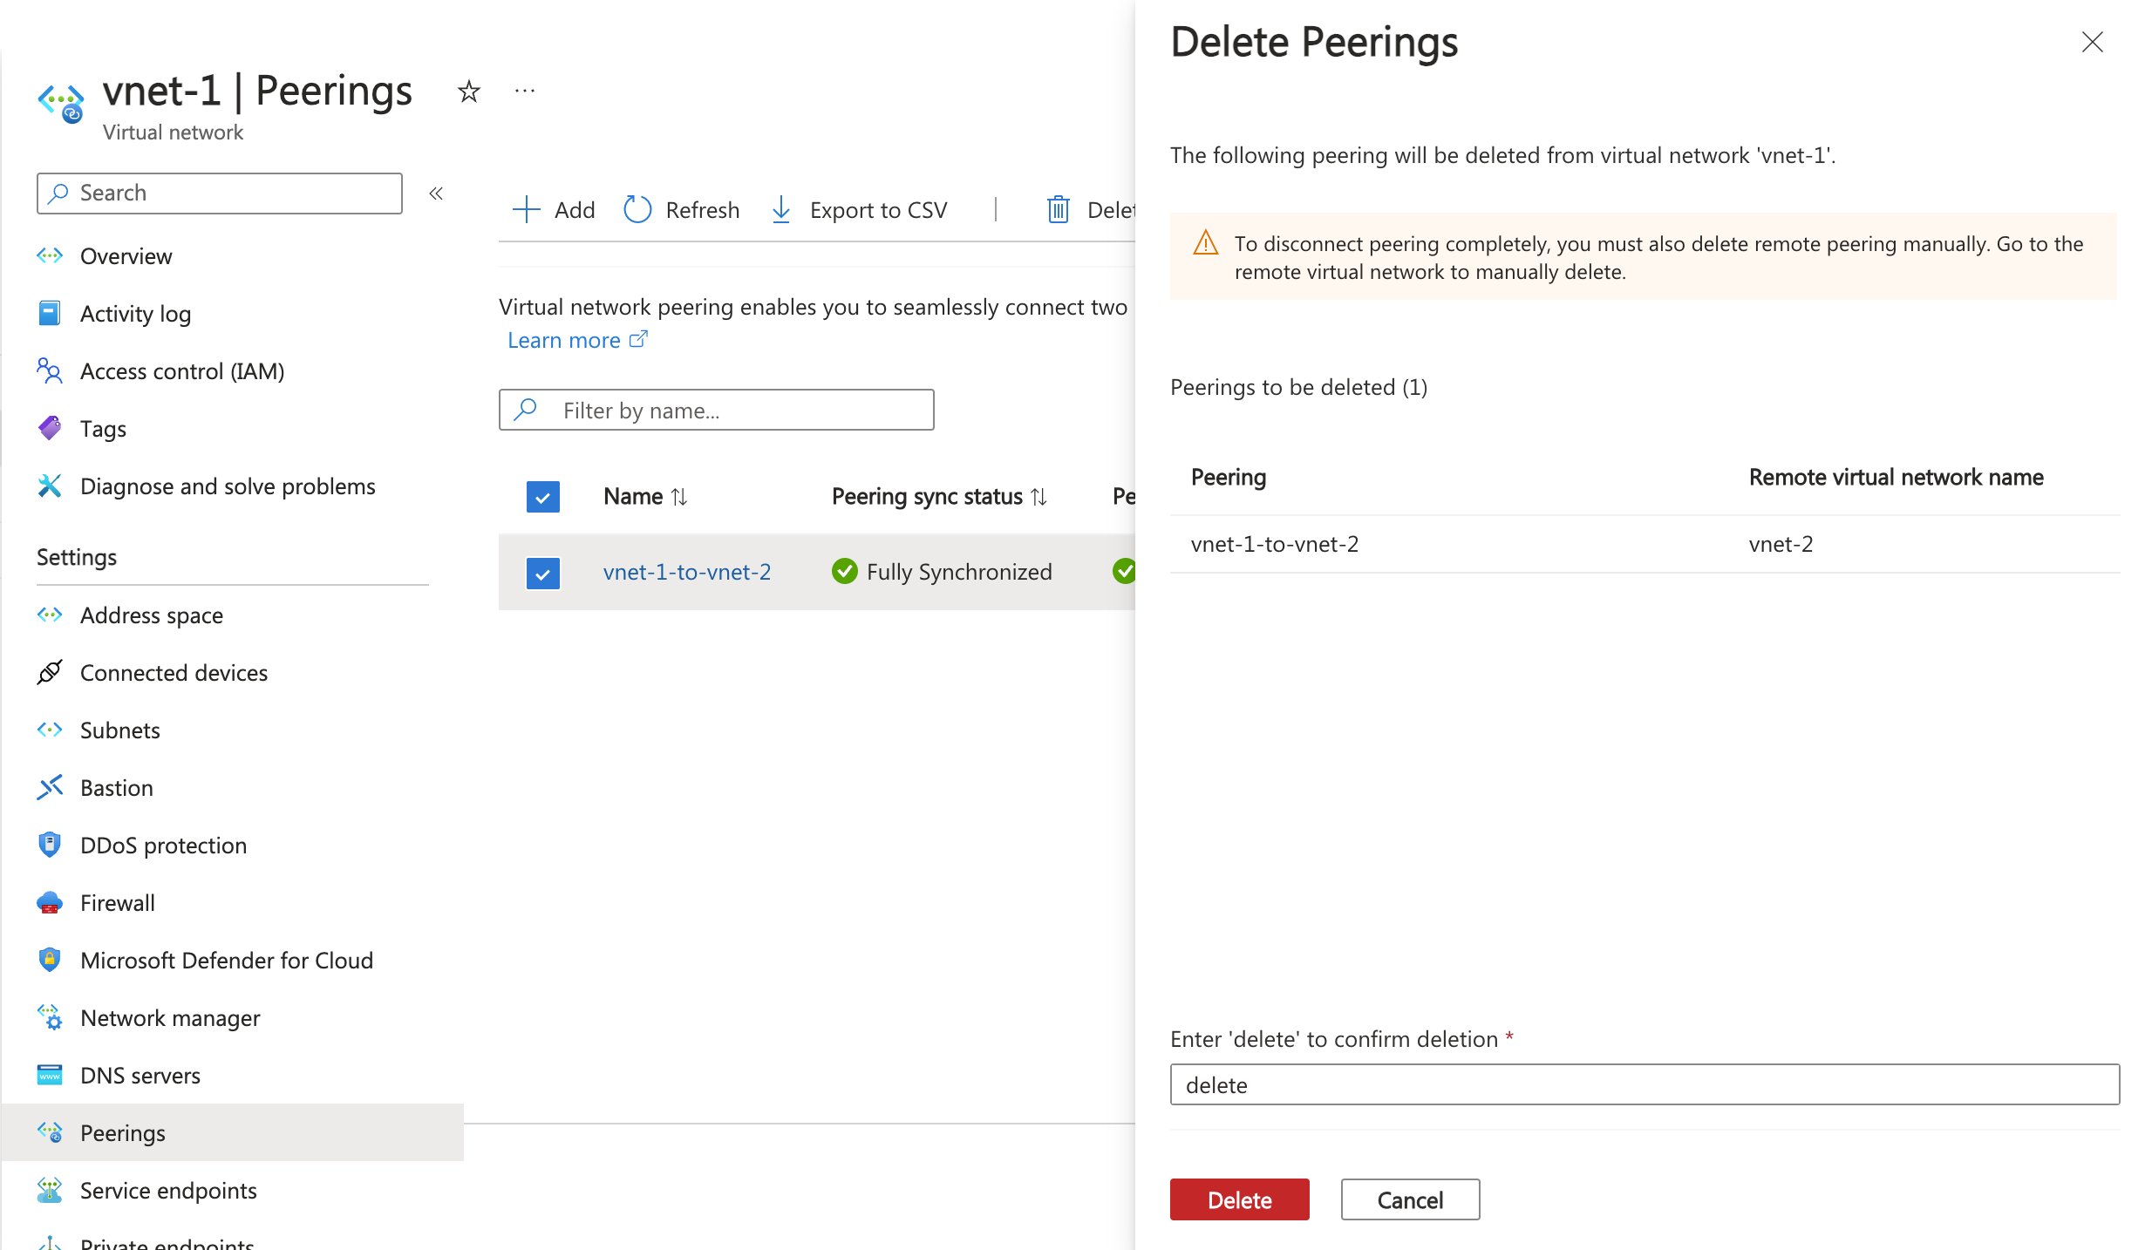
Task: Select the Subnets menu item
Action: [x=118, y=729]
